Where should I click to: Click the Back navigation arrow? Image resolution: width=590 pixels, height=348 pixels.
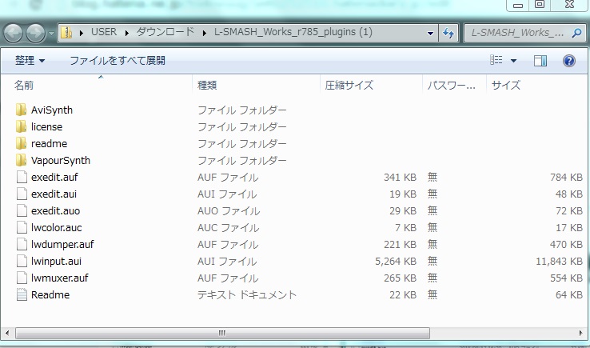coord(13,33)
